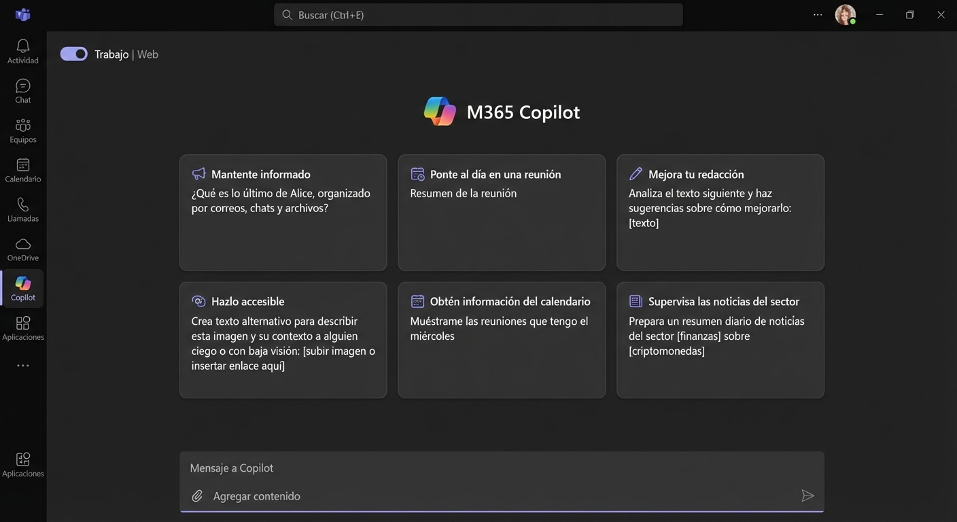The image size is (957, 522).
Task: Switch Copilot from Trabajo to Web mode
Action: pos(73,53)
